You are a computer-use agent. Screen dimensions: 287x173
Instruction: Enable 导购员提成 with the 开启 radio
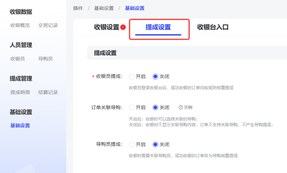pos(132,144)
